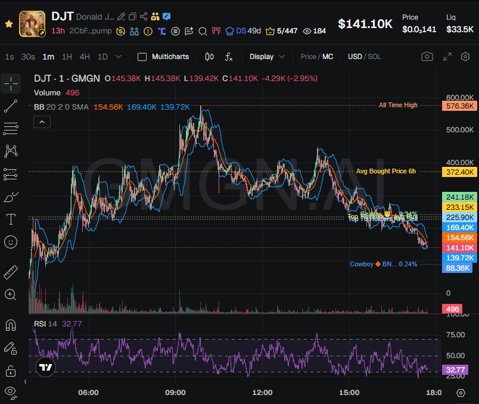The width and height of the screenshot is (479, 404).
Task: Select the 1D timeframe
Action: tap(102, 57)
